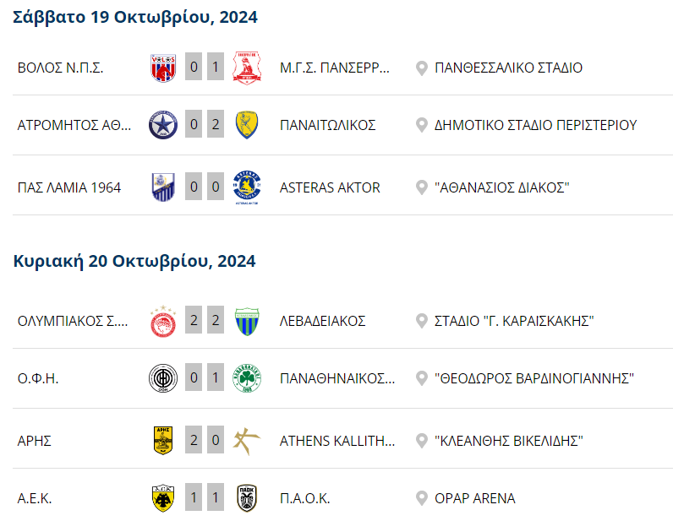Screen dimensions: 673x521
Task: Select the Athens Kallithea gold logo
Action: point(247,442)
